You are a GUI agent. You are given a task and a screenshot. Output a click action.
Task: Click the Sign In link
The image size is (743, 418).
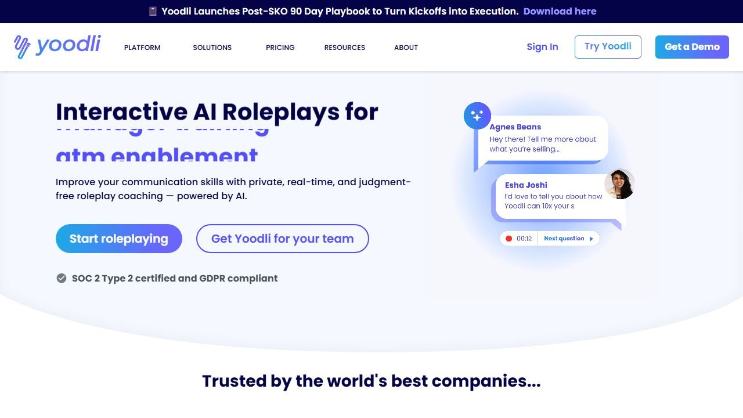pyautogui.click(x=542, y=47)
